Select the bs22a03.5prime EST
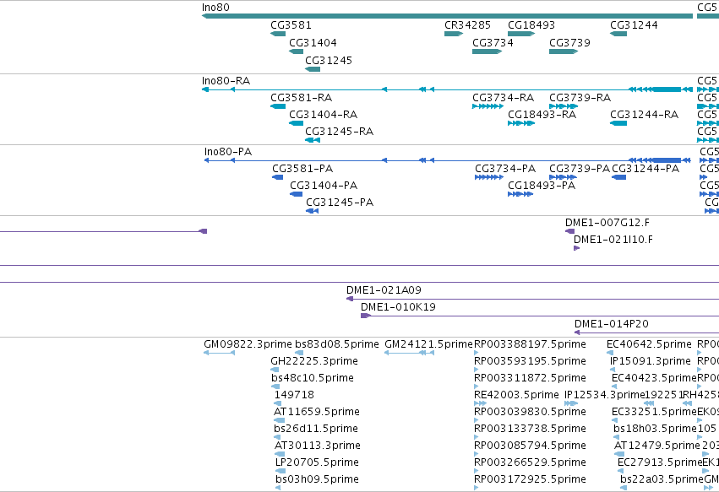 624,489
